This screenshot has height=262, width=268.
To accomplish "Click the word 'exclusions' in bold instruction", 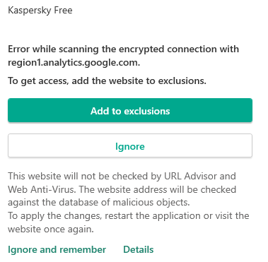I will point(182,81).
